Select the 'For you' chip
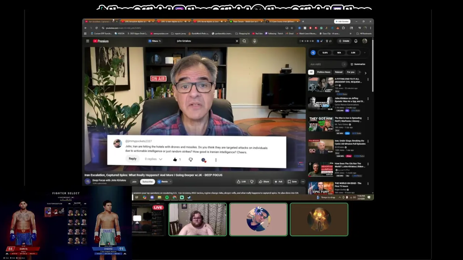 coord(351,72)
